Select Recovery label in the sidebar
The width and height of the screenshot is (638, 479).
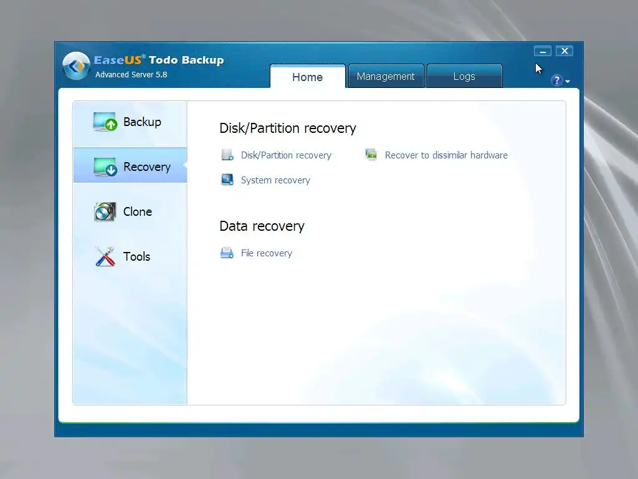(147, 167)
